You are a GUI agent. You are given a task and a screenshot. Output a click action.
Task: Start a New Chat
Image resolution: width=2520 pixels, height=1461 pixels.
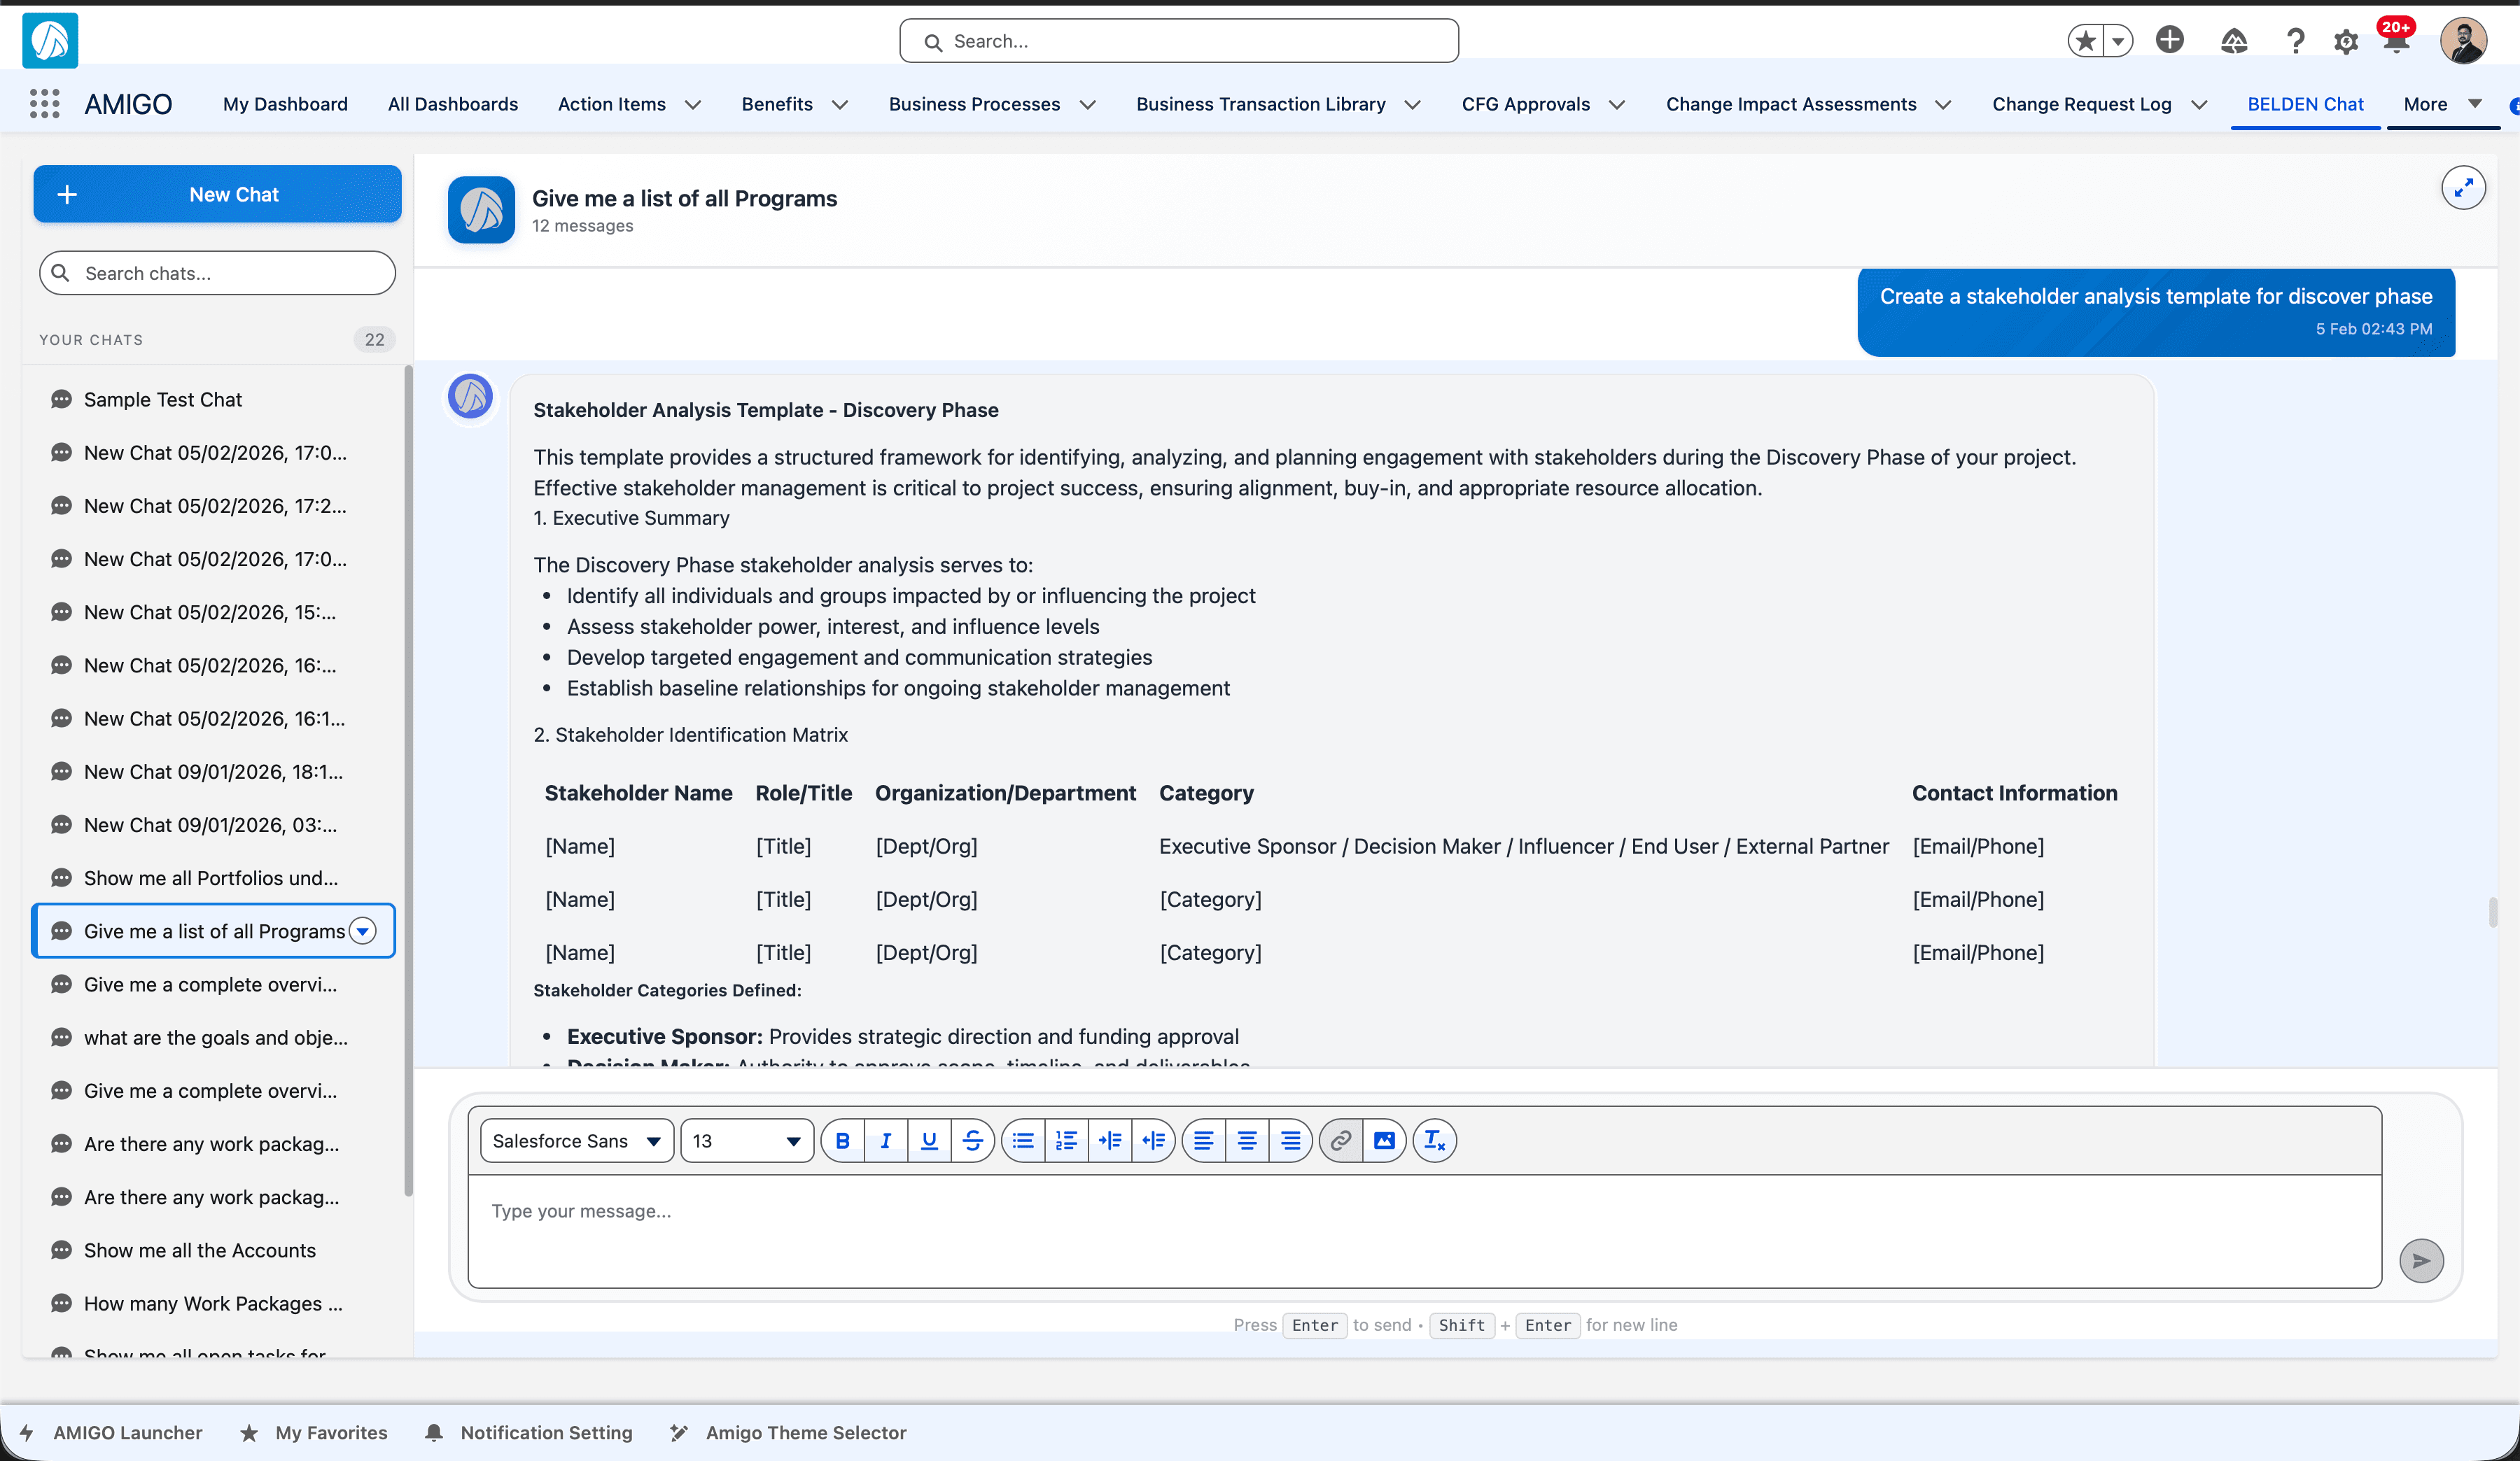pos(217,194)
